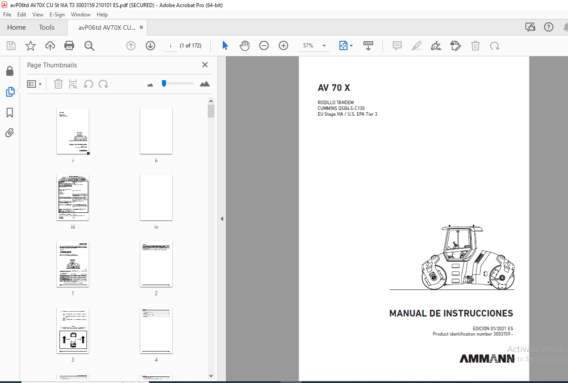Screen dimensions: 568x383
Task: Select page iv thumbnail
Action: (156, 198)
